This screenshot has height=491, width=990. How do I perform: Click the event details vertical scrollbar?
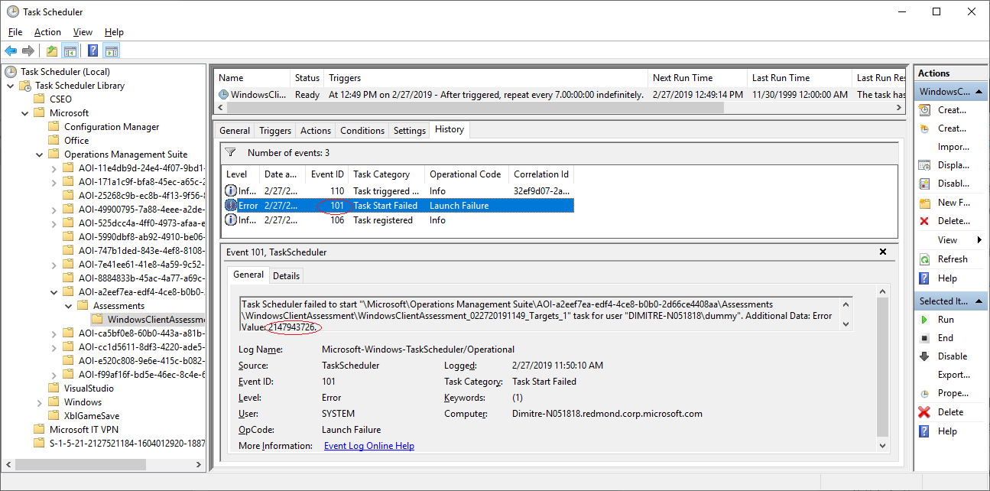(x=883, y=369)
